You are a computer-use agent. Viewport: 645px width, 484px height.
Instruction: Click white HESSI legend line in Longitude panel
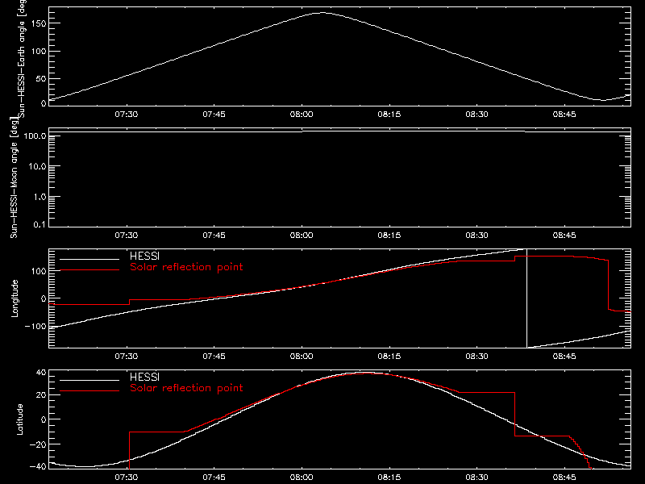(x=89, y=259)
